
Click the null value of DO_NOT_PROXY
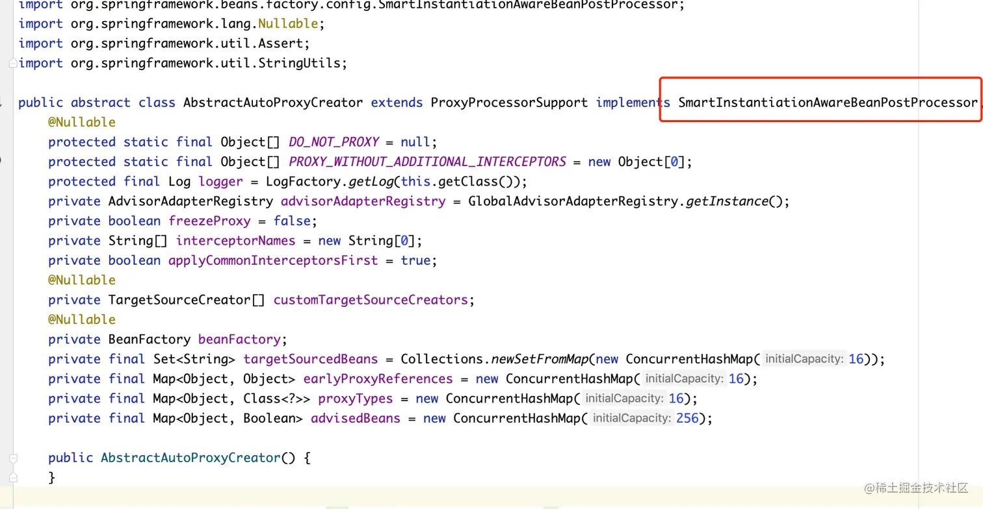(x=415, y=142)
